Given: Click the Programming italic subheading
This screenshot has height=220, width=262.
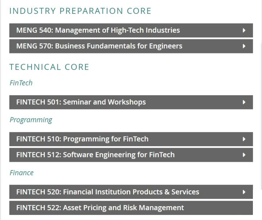Looking at the screenshot, I should point(31,120).
